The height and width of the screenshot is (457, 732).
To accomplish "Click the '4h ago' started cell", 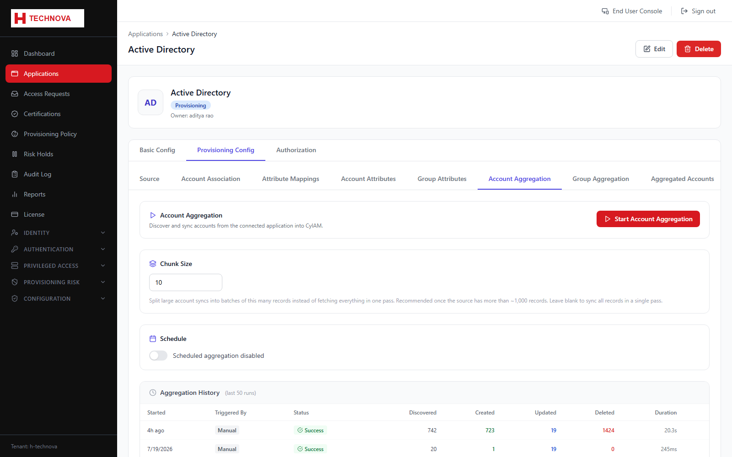I will click(x=156, y=430).
